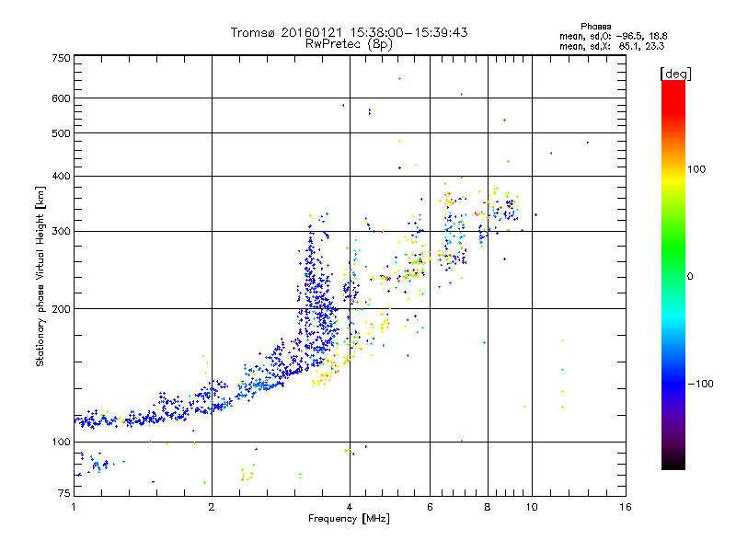Click the "[deg]" colorbar unit label
The width and height of the screenshot is (736, 552).
point(675,74)
